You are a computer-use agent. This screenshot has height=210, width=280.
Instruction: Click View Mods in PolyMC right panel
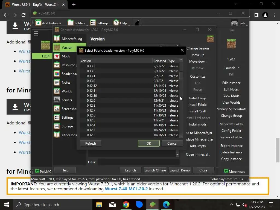[x=231, y=96]
